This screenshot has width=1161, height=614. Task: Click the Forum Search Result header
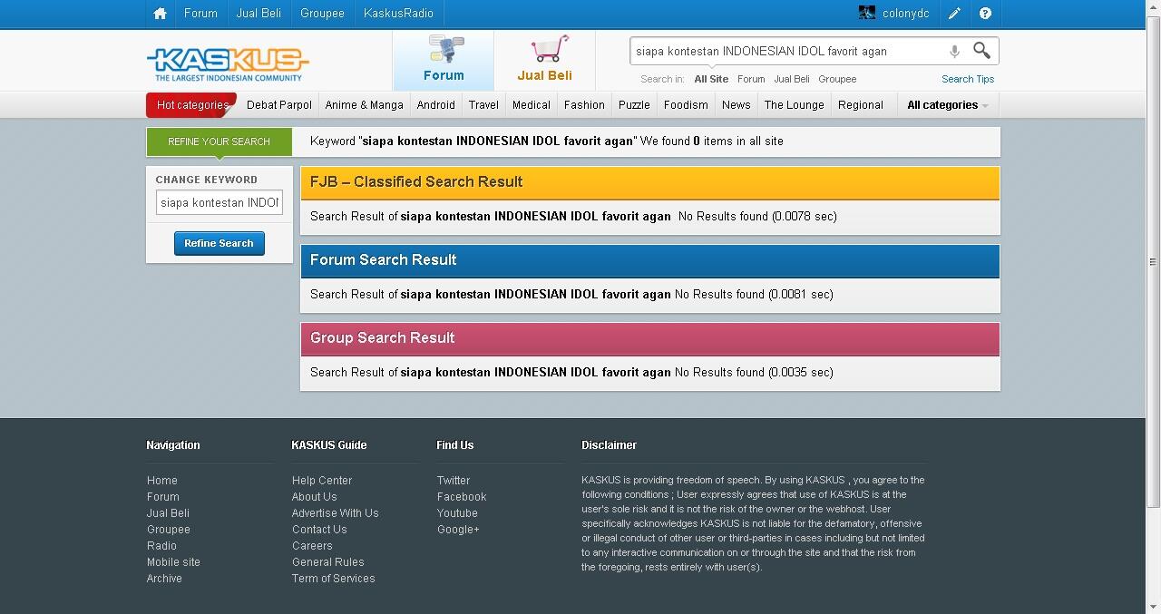point(650,260)
